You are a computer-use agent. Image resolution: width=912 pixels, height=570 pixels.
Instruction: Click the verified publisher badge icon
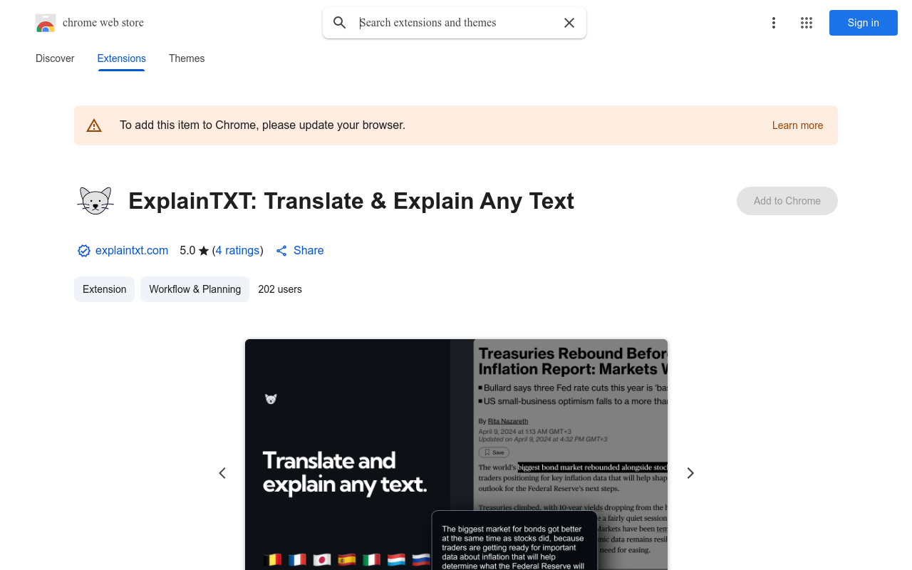(x=84, y=251)
